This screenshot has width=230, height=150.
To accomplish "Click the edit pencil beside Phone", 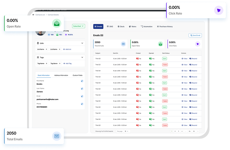I will coord(82,104).
